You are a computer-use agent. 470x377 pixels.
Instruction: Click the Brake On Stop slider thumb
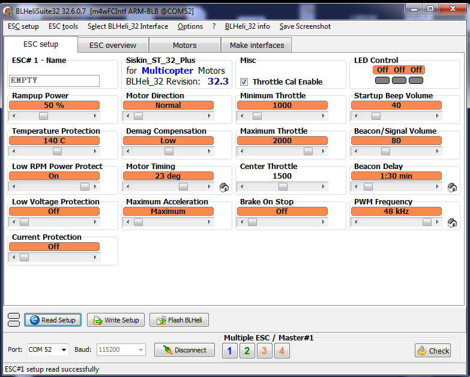click(252, 222)
